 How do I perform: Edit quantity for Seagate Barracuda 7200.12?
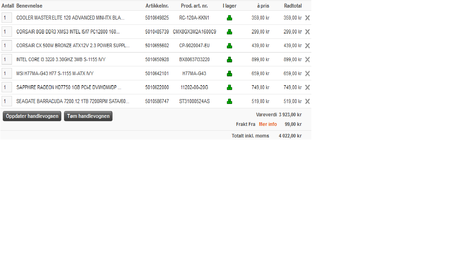[x=7, y=101]
